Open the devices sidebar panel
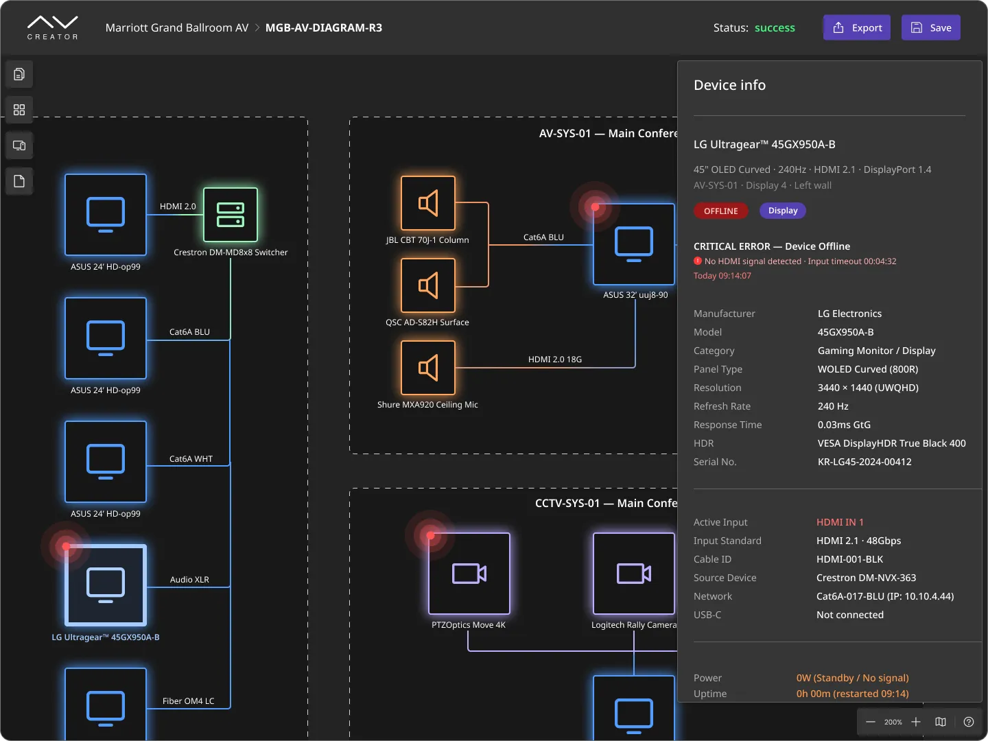The height and width of the screenshot is (741, 988). coord(19,145)
